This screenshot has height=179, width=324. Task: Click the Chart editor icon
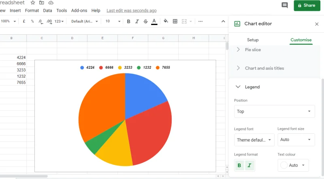click(x=237, y=24)
